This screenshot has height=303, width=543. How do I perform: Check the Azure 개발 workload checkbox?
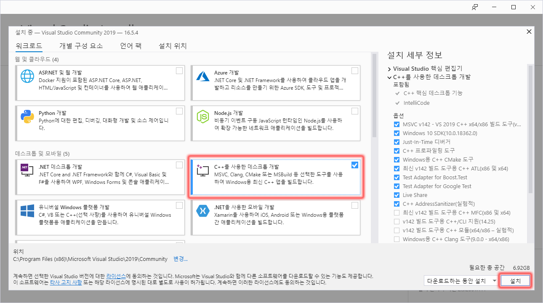355,71
